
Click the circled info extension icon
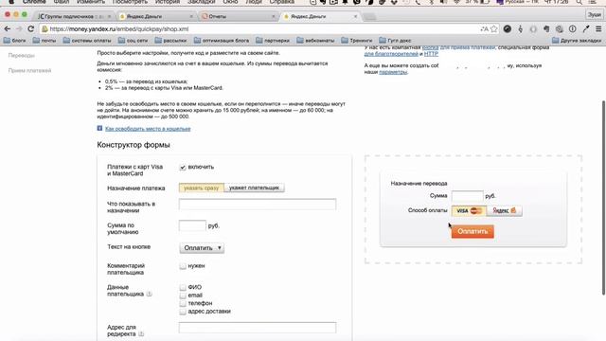[x=572, y=29]
